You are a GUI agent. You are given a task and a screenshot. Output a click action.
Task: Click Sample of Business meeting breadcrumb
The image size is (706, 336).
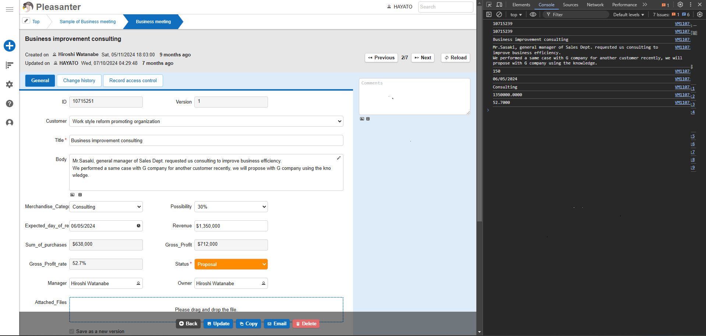(x=88, y=22)
